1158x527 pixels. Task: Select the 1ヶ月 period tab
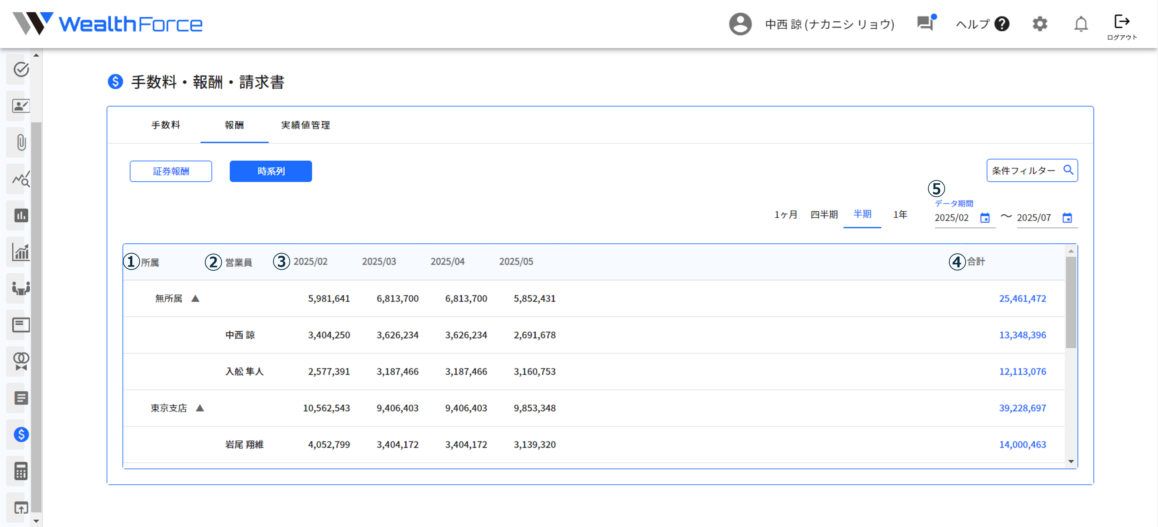785,214
